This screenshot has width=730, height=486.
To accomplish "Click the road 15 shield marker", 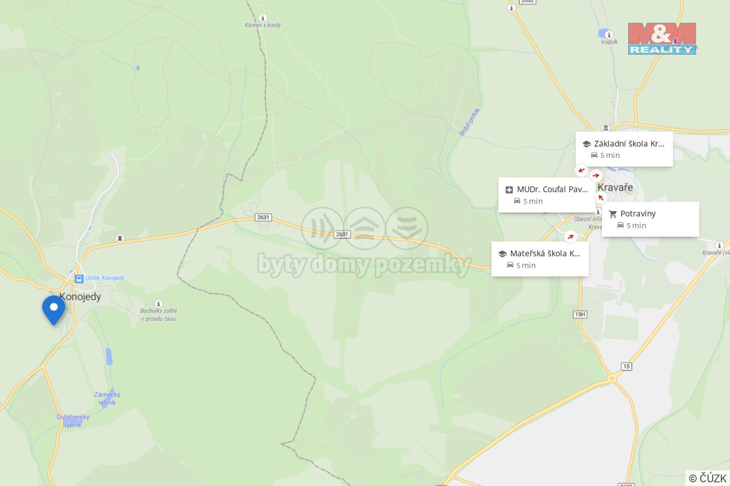I will (627, 367).
